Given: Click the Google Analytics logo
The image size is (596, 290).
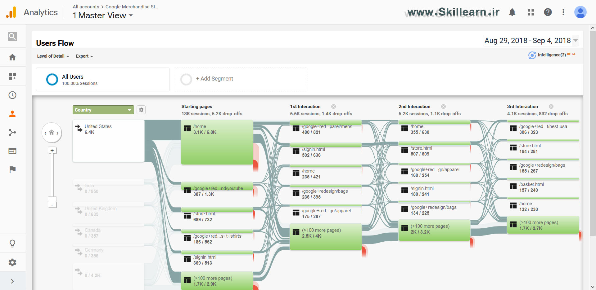Looking at the screenshot, I should point(11,12).
